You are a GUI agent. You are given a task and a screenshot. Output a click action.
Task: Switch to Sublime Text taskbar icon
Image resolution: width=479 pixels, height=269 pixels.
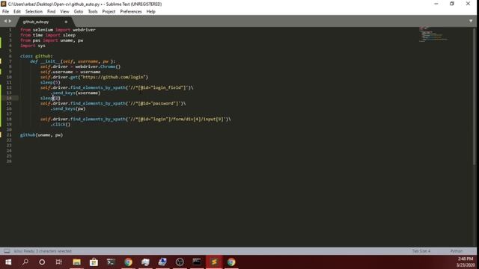(214, 262)
